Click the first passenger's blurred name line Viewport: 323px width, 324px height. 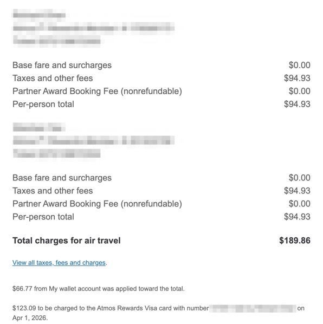click(x=39, y=15)
